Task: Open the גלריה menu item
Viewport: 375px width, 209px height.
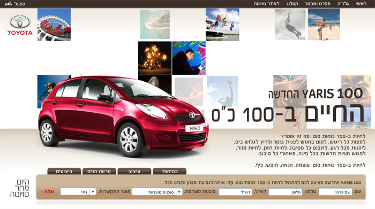Action: [343, 4]
